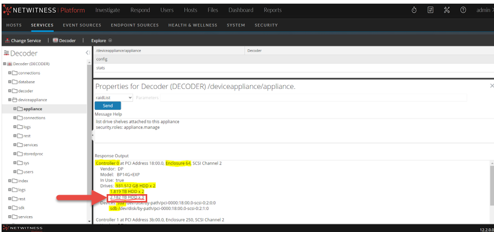This screenshot has height=232, width=494.
Task: Click the Controller 1 output line
Action: pyautogui.click(x=159, y=219)
